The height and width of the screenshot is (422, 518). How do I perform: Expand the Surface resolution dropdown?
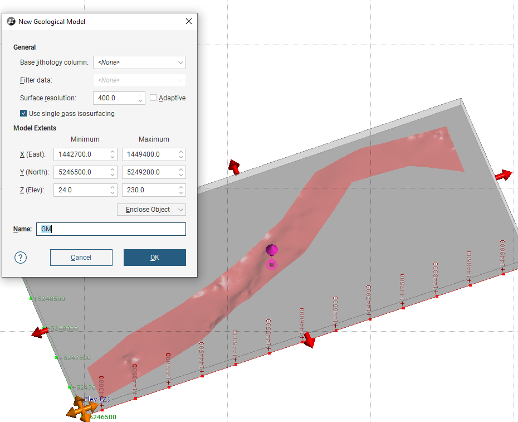click(140, 100)
